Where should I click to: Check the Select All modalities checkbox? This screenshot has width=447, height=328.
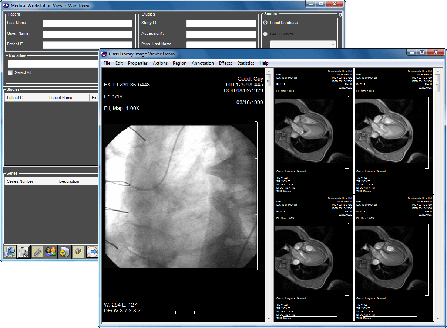[10, 73]
